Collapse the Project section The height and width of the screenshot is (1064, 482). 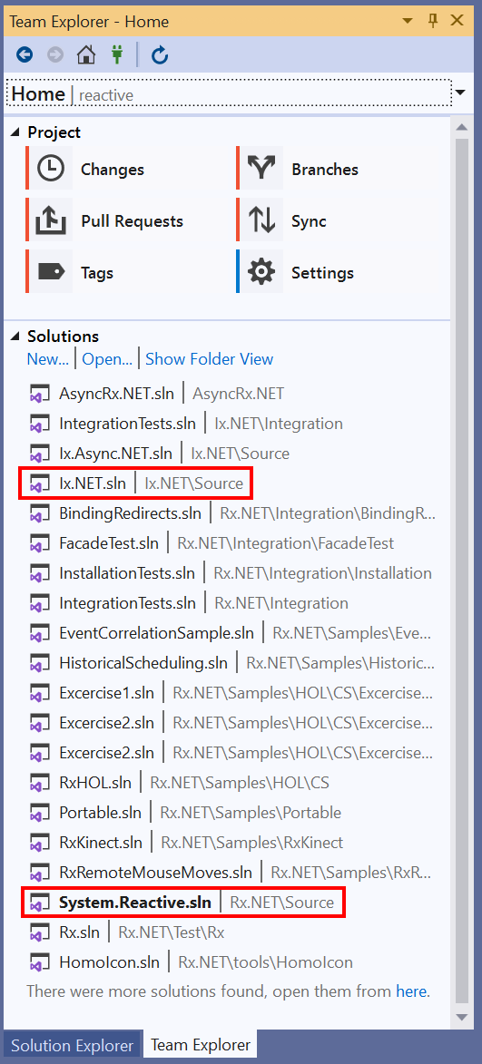15,133
